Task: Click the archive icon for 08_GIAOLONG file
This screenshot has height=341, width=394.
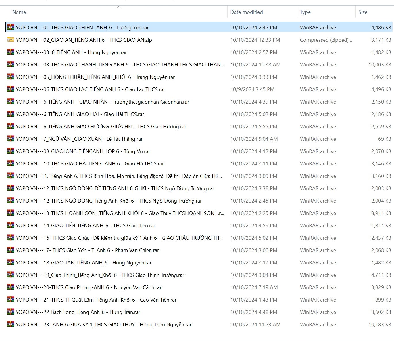Action: coord(11,151)
